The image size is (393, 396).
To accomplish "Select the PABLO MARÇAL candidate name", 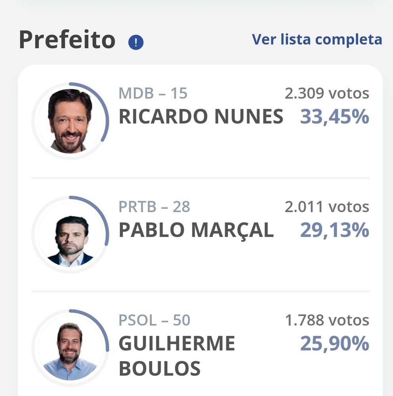I will coord(196,230).
